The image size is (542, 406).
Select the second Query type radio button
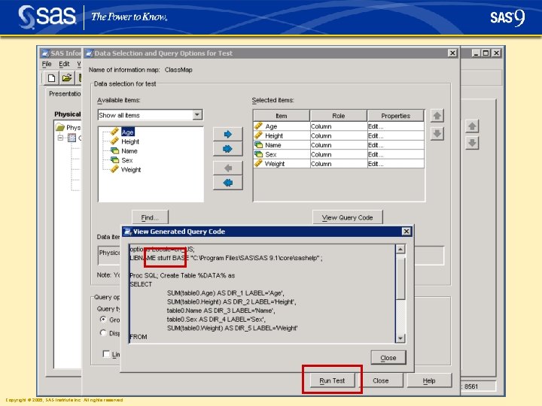click(103, 333)
